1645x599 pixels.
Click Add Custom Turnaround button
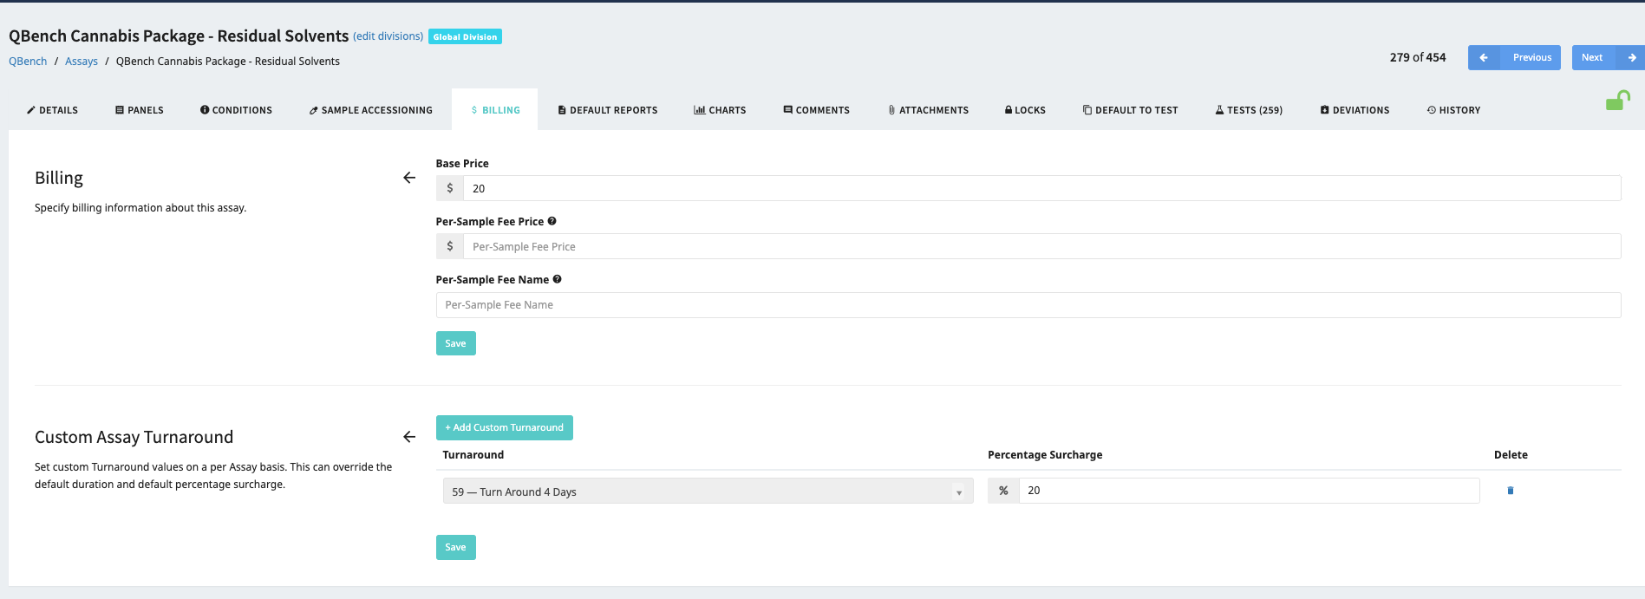504,427
